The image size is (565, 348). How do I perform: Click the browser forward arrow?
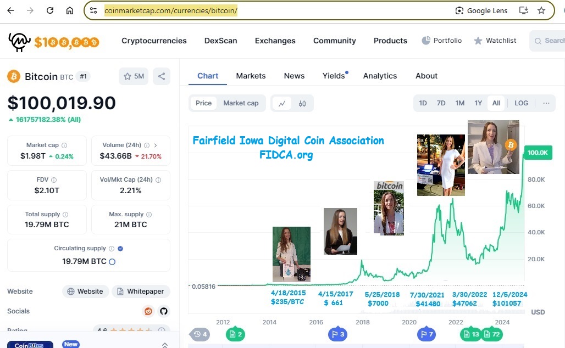pyautogui.click(x=30, y=10)
